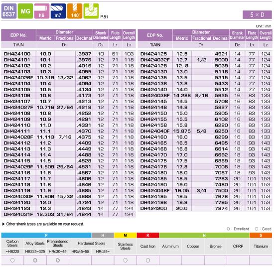Screen dimensions: 274x267
Task: Click the yellow M material group header
Action: (x=125, y=235)
